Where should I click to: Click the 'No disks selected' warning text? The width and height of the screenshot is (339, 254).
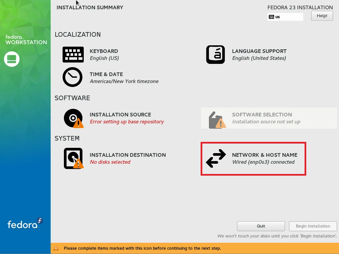(110, 162)
